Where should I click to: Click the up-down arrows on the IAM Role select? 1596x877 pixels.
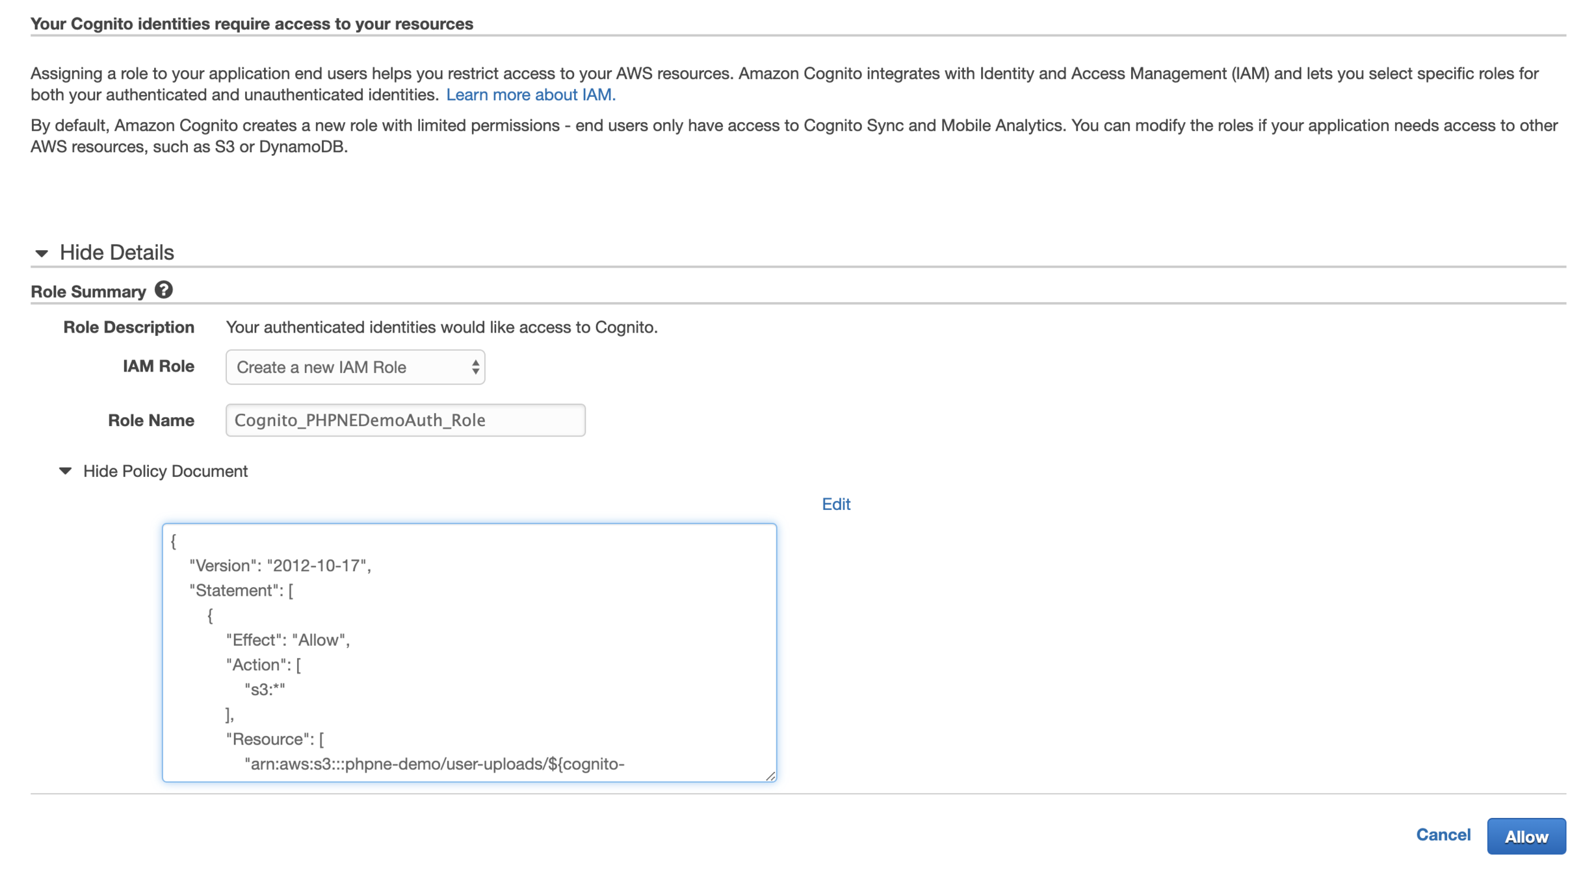click(475, 367)
